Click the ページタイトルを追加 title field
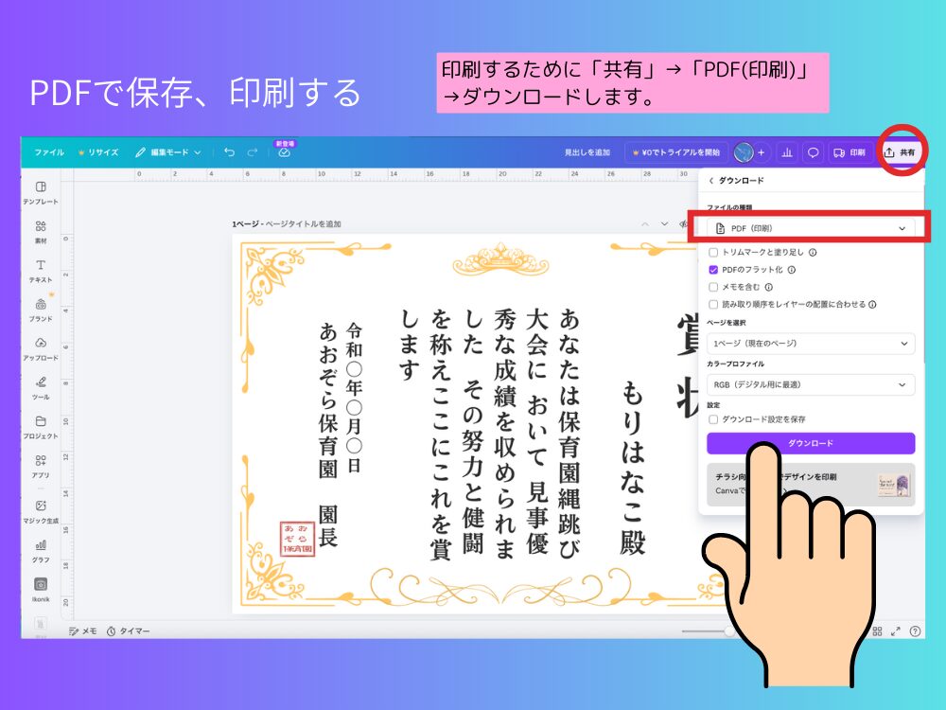 [x=304, y=224]
